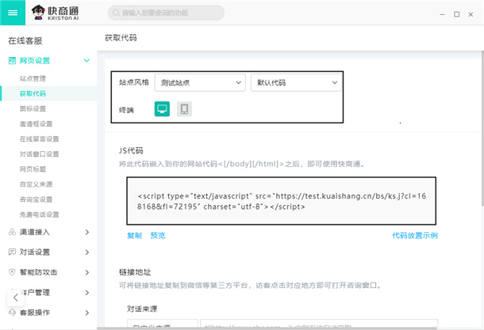Click the 对话设置 sidebar icon
Screen dimensions: 484x330
pyautogui.click(x=12, y=252)
